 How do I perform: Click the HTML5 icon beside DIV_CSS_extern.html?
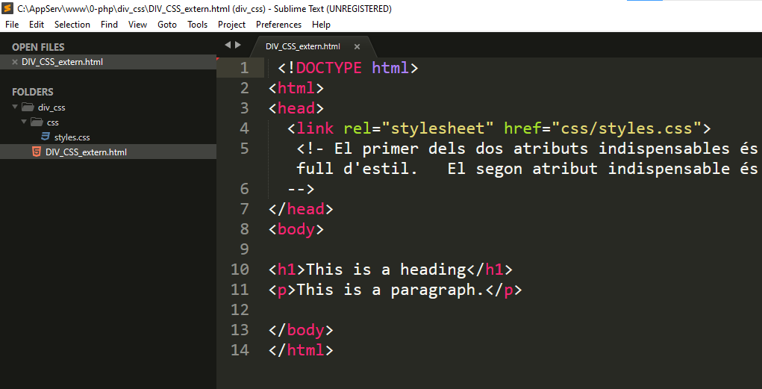(37, 152)
